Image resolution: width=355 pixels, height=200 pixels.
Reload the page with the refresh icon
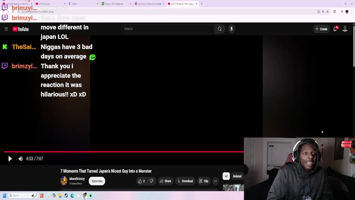(13, 12)
